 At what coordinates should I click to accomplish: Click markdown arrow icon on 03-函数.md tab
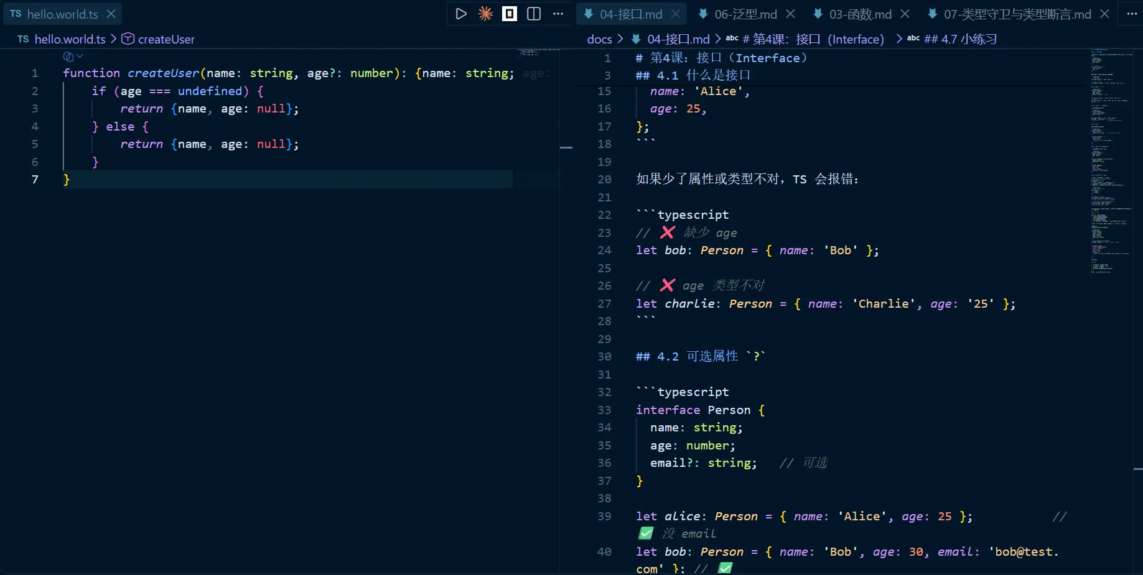pyautogui.click(x=818, y=14)
